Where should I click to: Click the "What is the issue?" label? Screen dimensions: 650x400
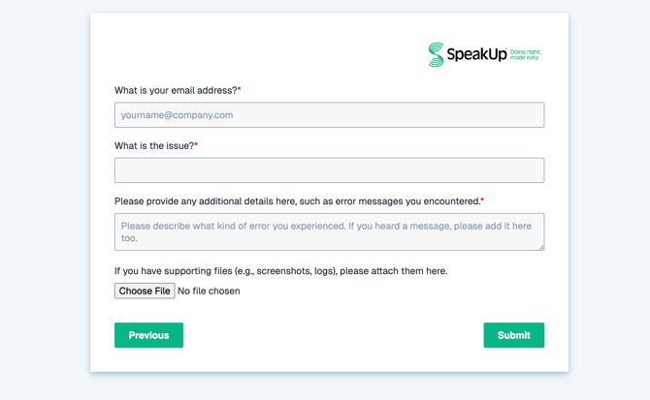click(x=153, y=145)
